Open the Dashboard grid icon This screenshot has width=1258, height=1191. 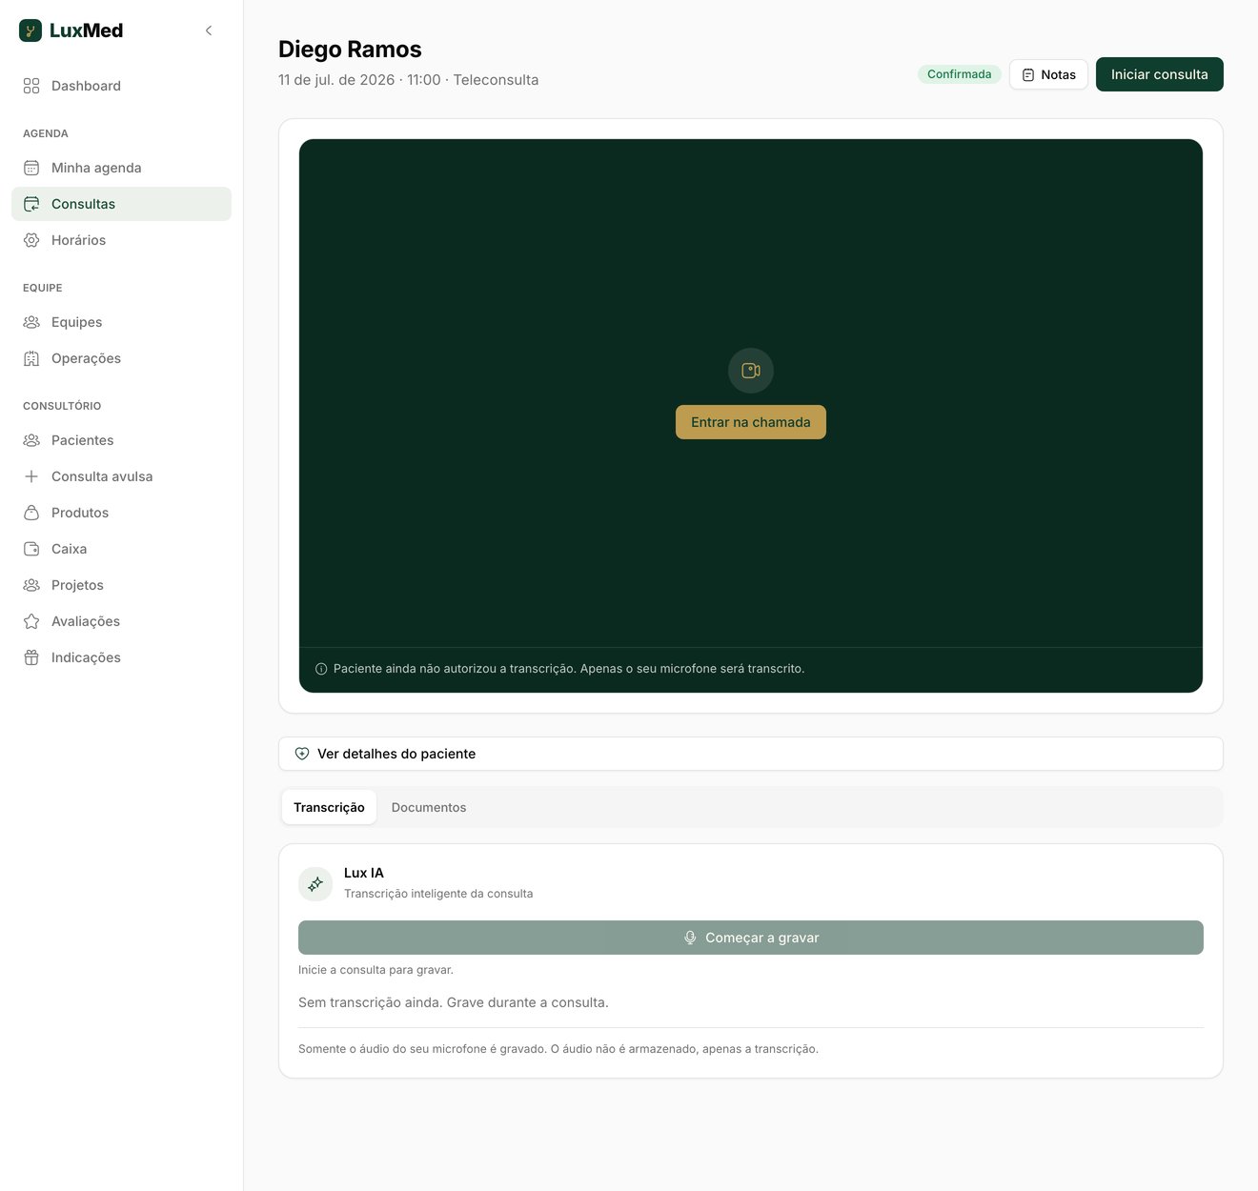(x=31, y=86)
